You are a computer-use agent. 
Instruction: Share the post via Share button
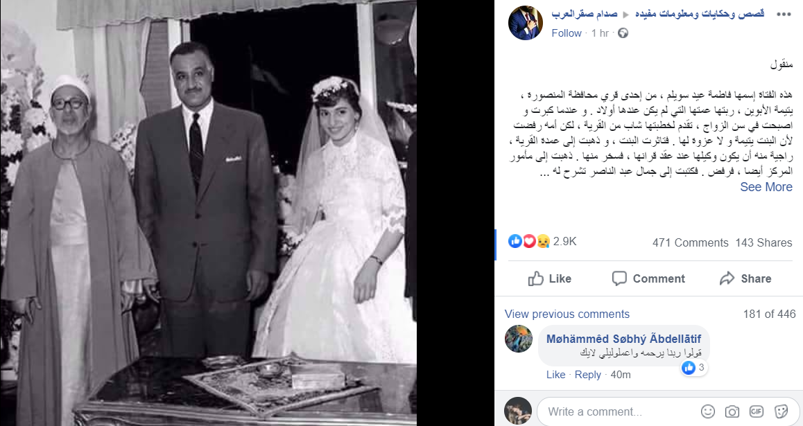pyautogui.click(x=745, y=278)
